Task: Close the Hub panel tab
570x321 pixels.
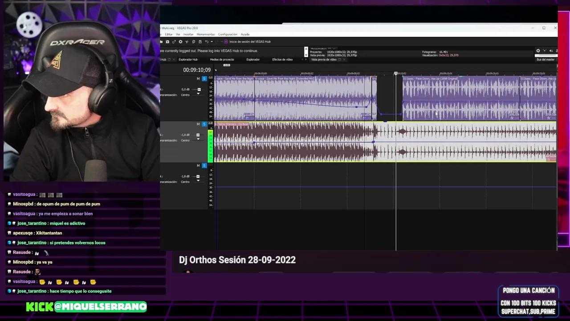Action: (x=174, y=59)
